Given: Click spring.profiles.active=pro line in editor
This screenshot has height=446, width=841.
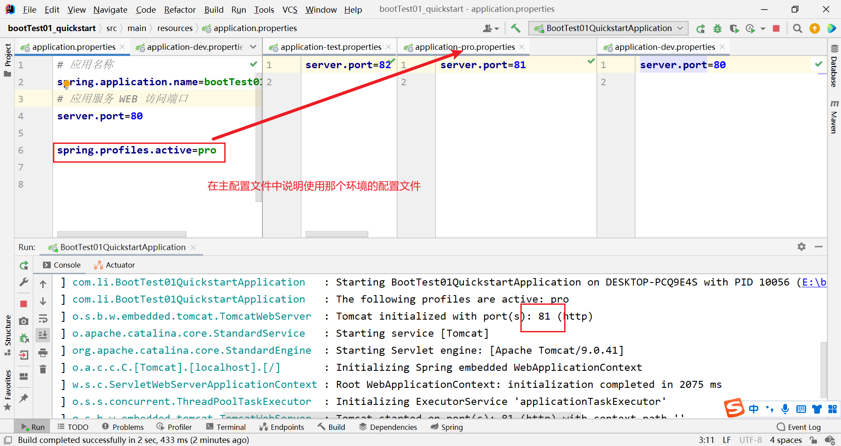Looking at the screenshot, I should pyautogui.click(x=137, y=150).
